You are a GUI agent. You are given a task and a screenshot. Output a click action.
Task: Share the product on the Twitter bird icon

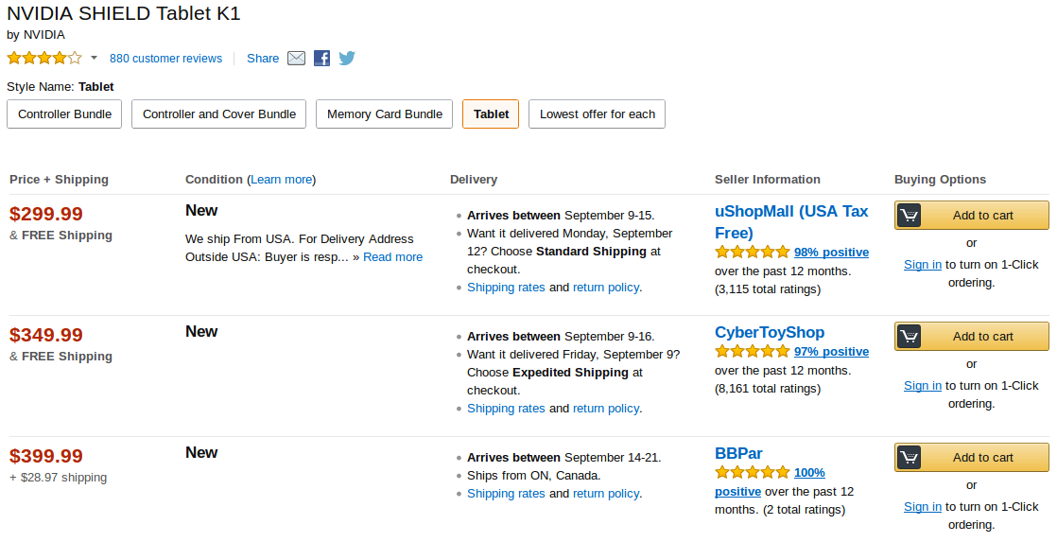(347, 58)
